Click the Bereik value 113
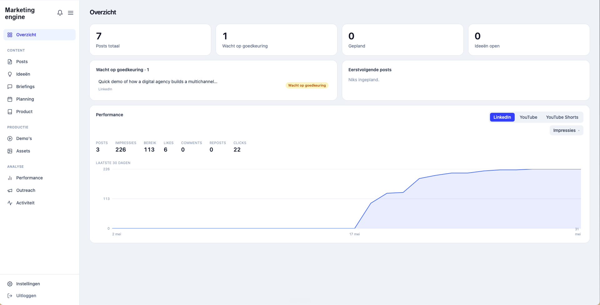This screenshot has height=305, width=600. click(x=149, y=150)
